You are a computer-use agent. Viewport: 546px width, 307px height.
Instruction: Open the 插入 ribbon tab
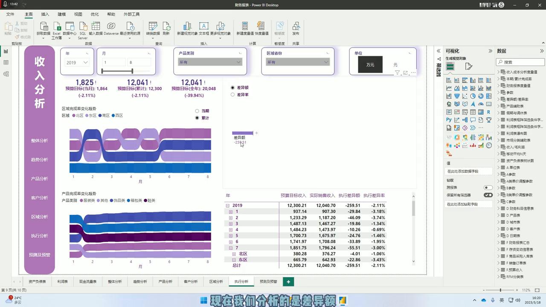pyautogui.click(x=45, y=14)
